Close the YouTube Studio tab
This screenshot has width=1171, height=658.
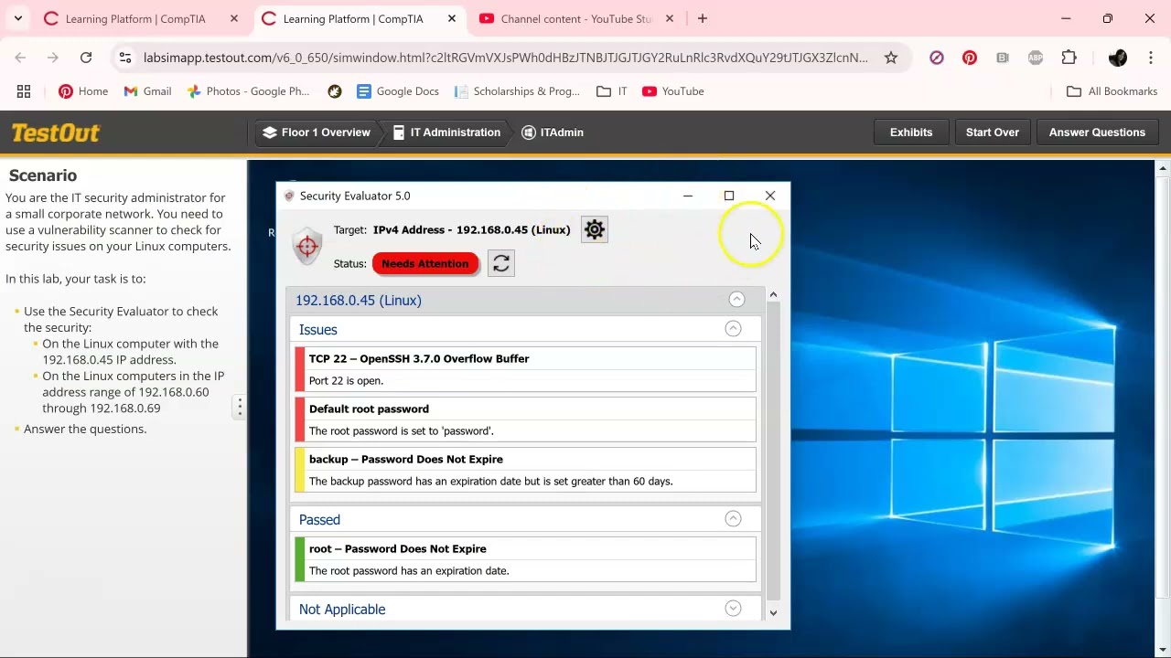click(670, 18)
